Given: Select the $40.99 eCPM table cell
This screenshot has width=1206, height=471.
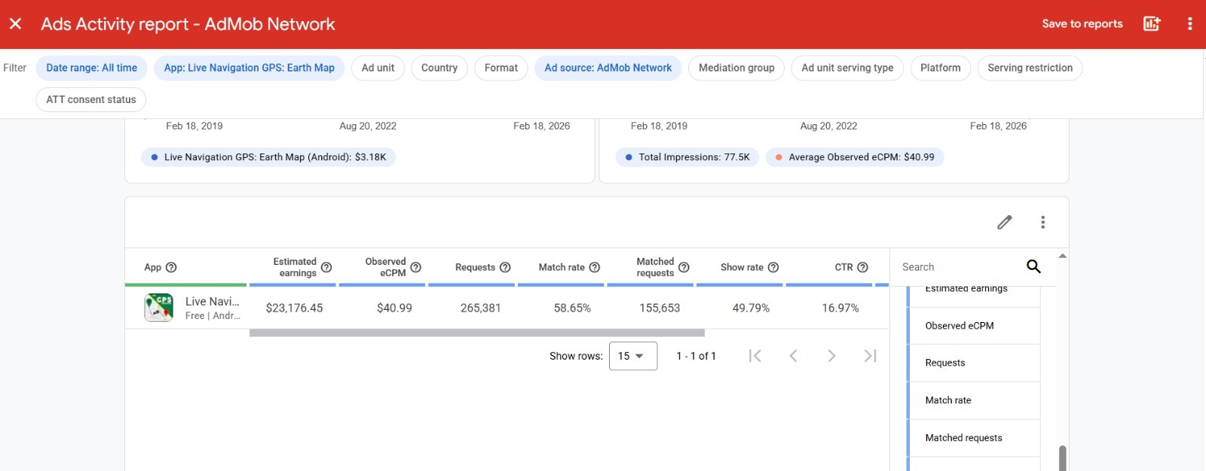Looking at the screenshot, I should [394, 308].
